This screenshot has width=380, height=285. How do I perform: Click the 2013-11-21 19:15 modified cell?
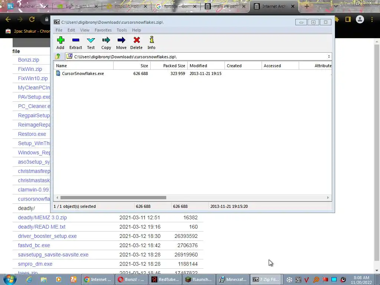point(206,73)
